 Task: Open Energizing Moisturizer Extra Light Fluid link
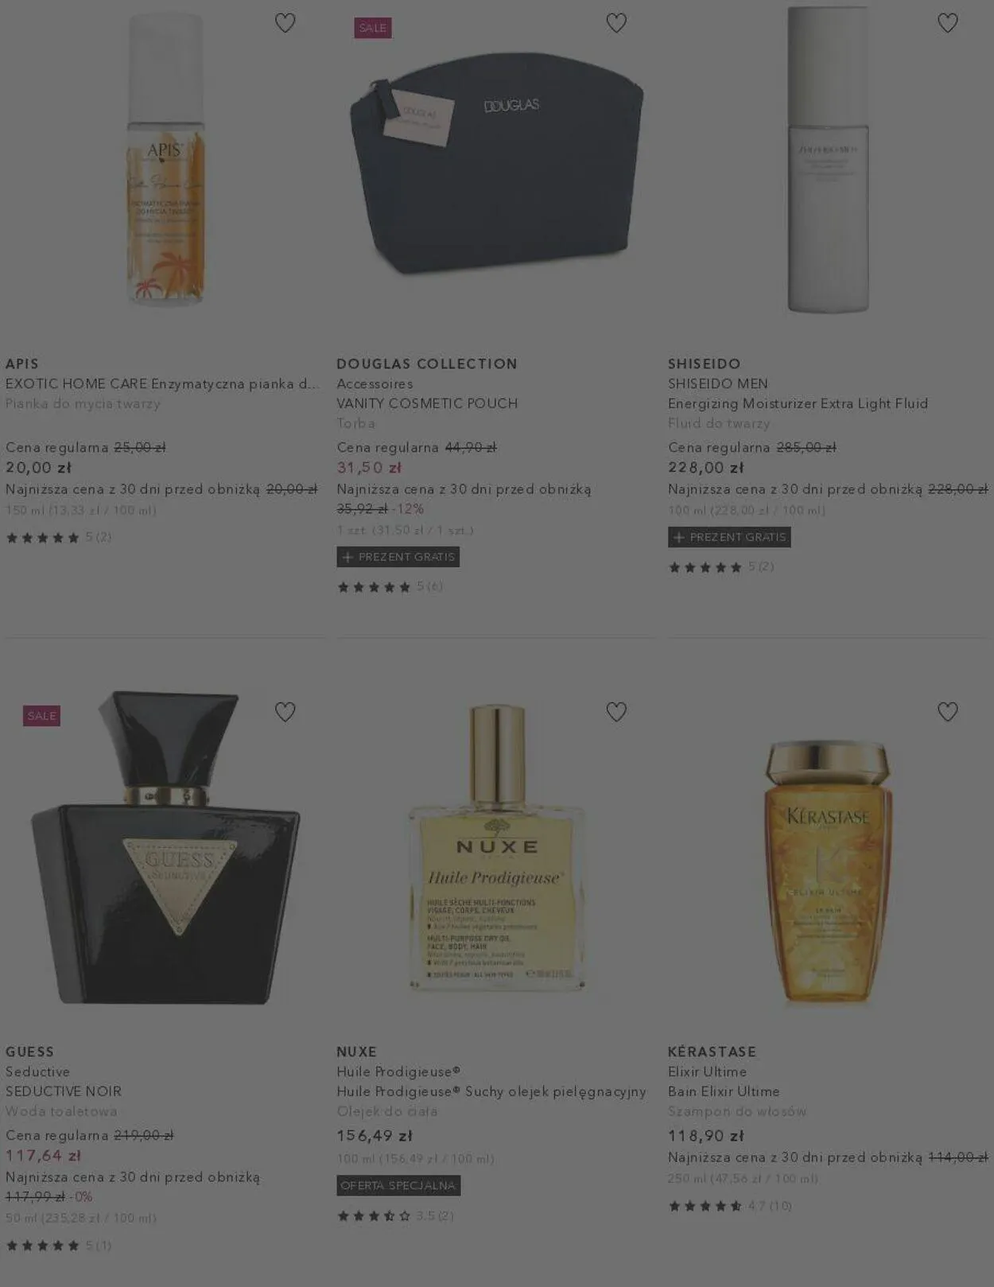coord(798,403)
